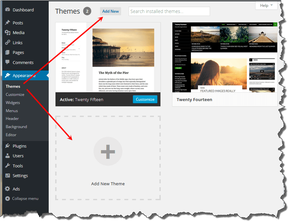
Task: Open the Editor under Appearance
Action: click(x=12, y=135)
